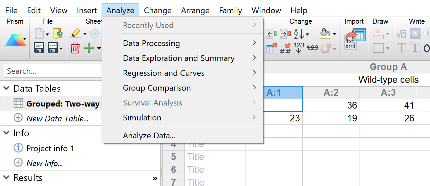This screenshot has height=186, width=430.
Task: Collapse the Info section chevron
Action: point(6,133)
